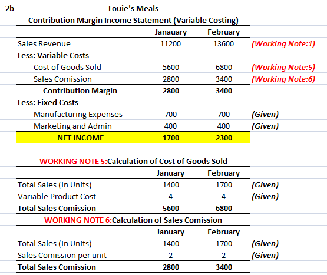
Task: Select the Cost of Goods Sold label
Action: [x=67, y=67]
